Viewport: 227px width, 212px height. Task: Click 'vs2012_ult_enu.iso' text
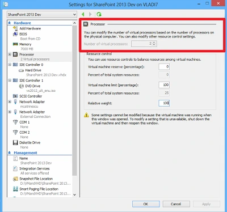[x=41, y=91]
